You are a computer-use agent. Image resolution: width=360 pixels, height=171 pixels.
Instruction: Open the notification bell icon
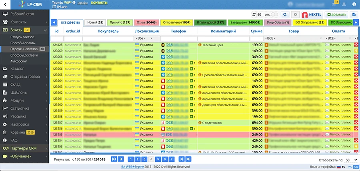344,4
